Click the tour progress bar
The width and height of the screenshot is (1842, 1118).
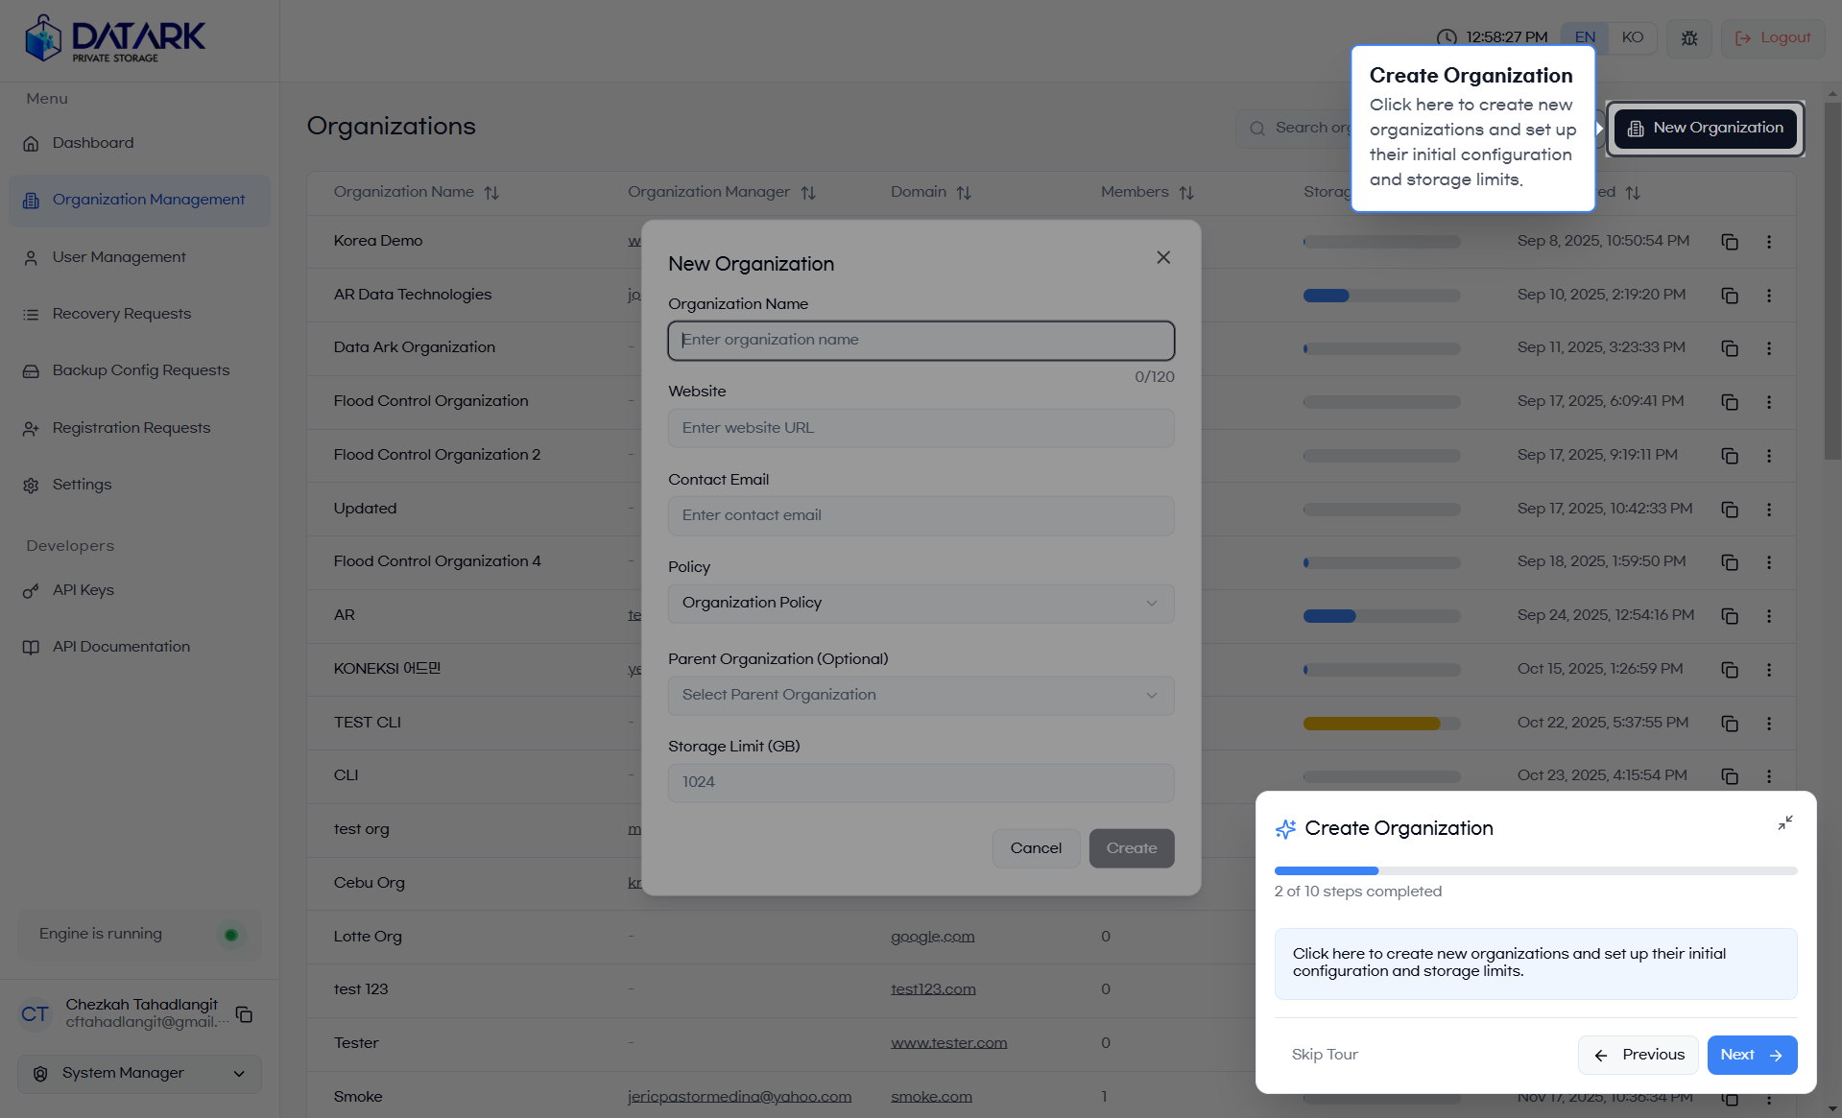point(1535,870)
